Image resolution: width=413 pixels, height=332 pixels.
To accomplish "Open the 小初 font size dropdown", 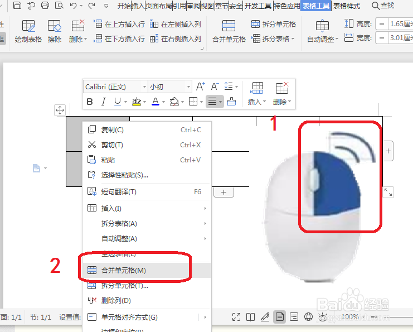I will (188, 86).
